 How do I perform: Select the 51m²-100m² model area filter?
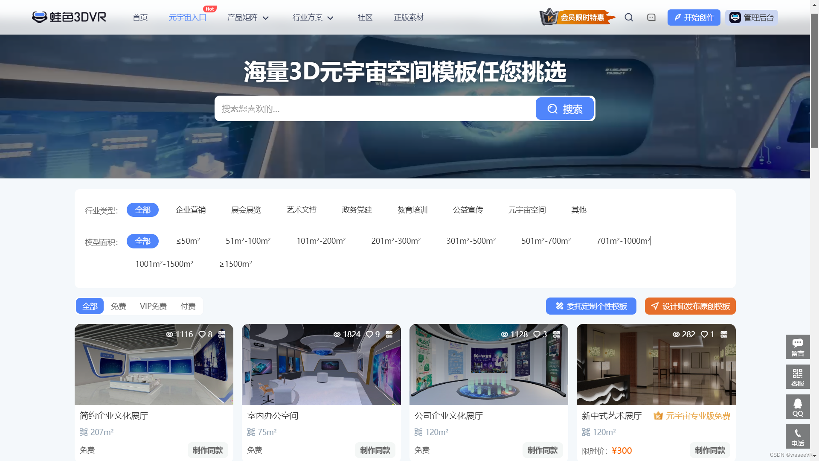(248, 241)
